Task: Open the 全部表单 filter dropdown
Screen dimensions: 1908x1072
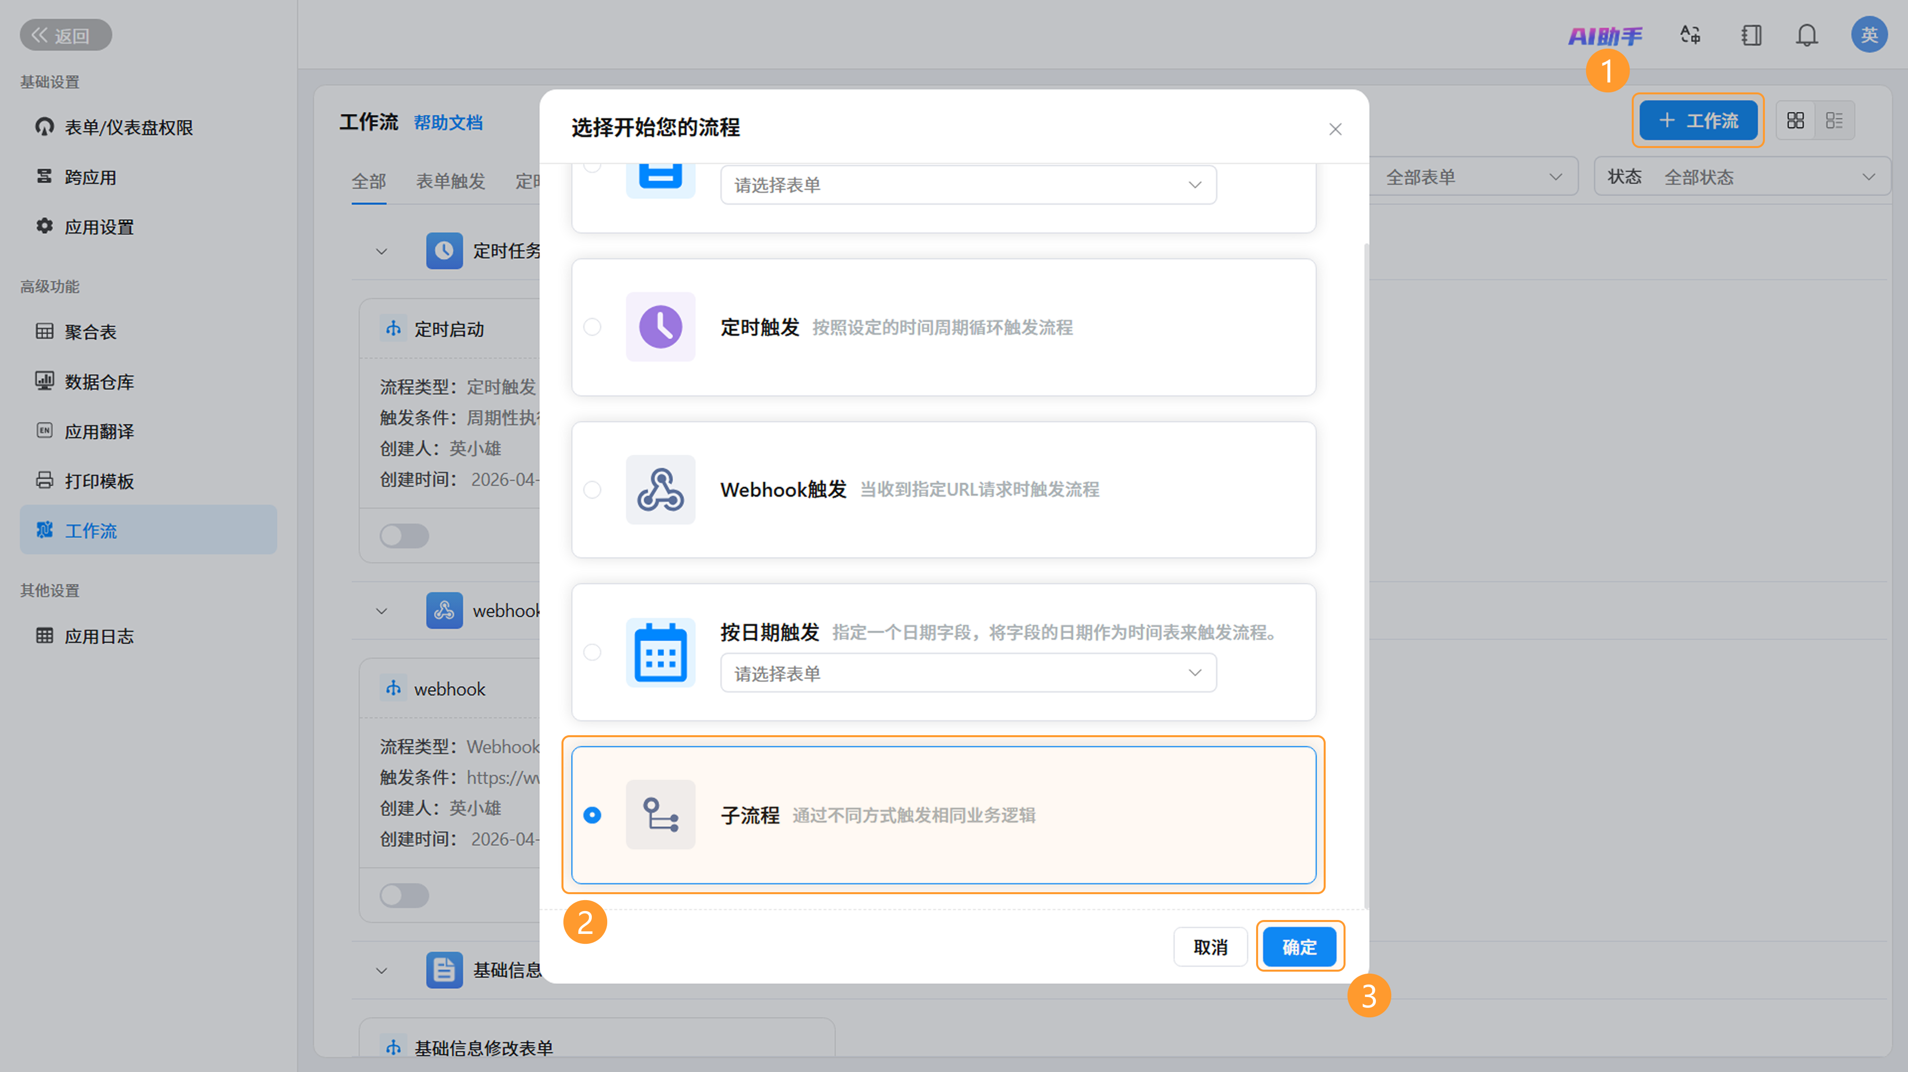Action: pos(1473,177)
